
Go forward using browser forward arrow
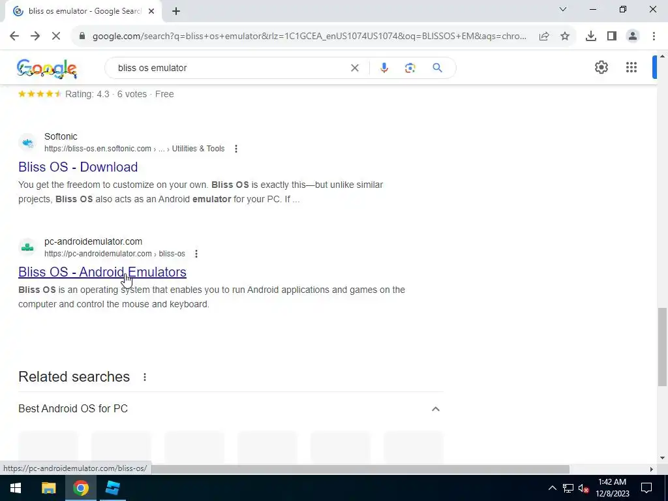35,37
